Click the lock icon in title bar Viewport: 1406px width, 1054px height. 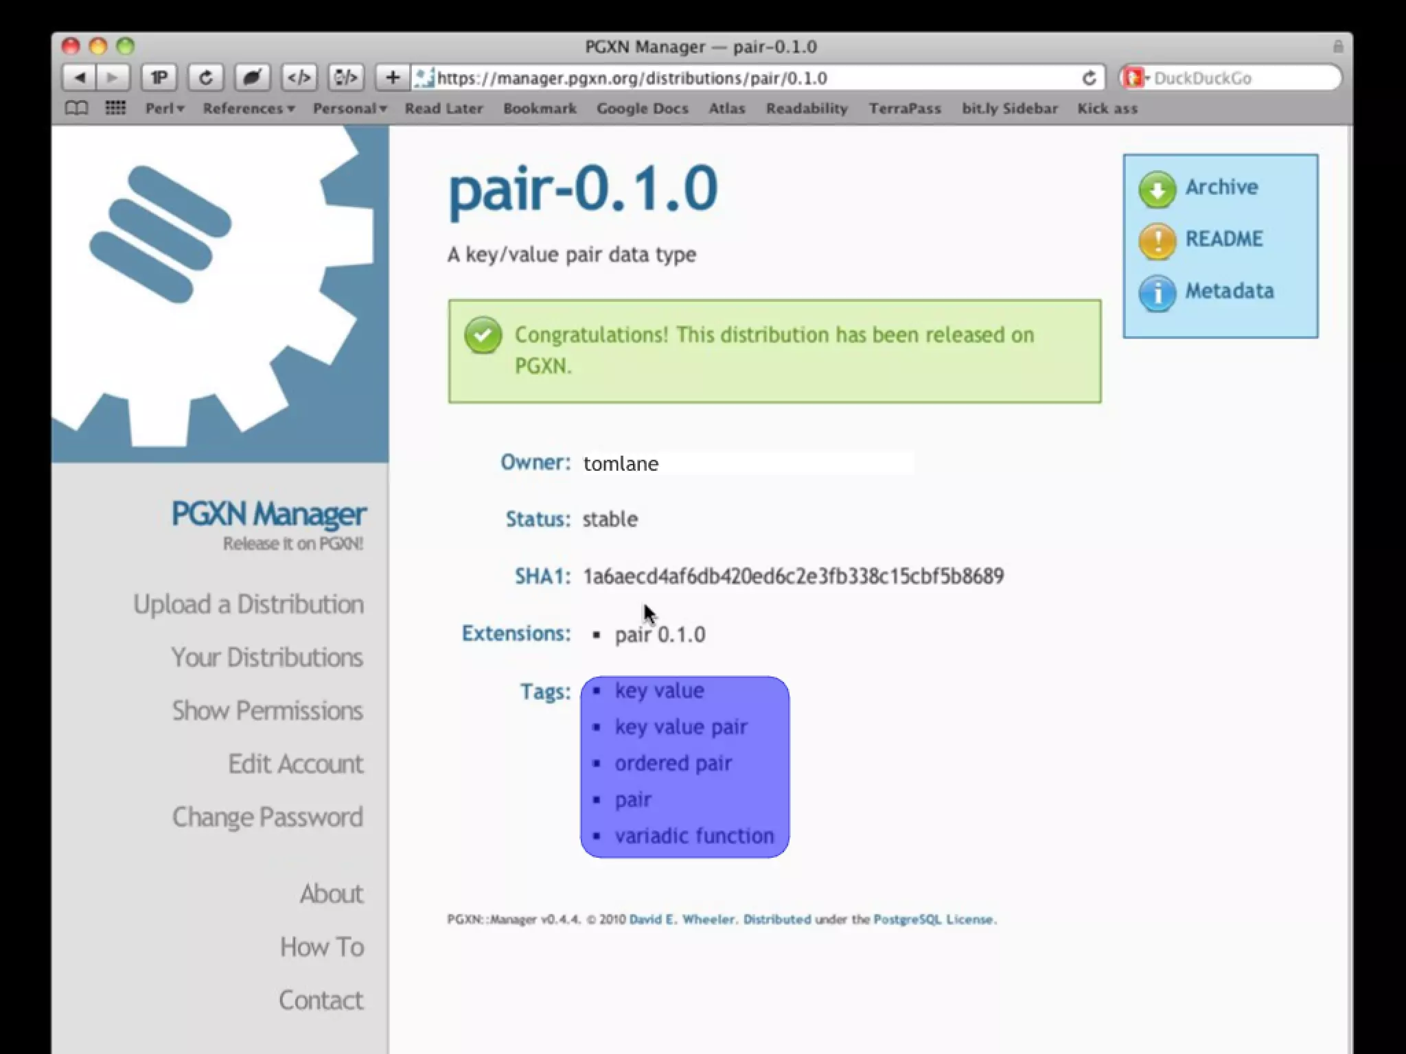coord(1338,47)
